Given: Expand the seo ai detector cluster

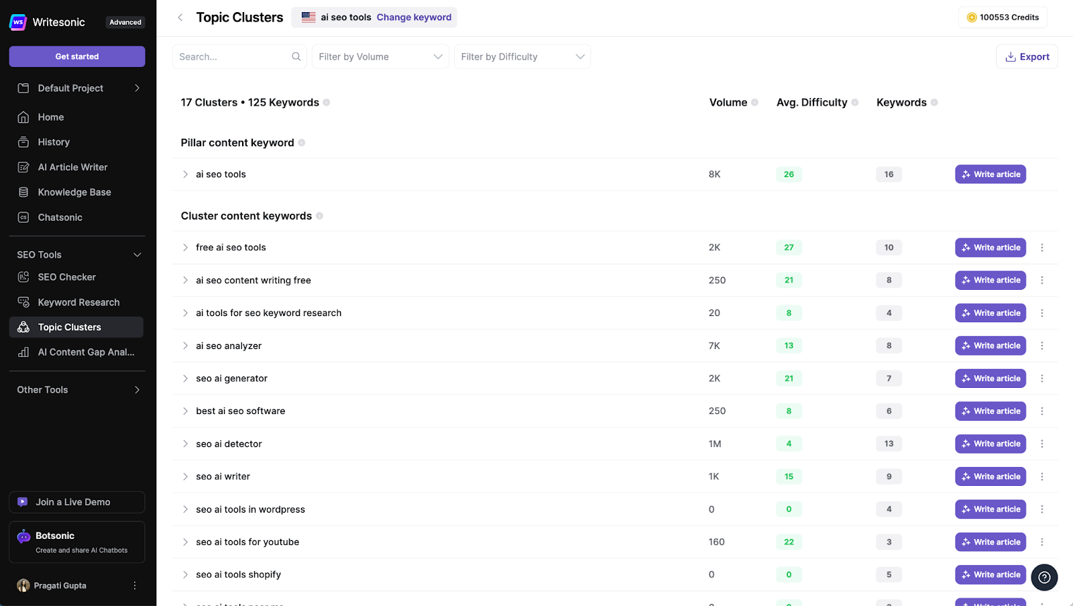Looking at the screenshot, I should (185, 444).
